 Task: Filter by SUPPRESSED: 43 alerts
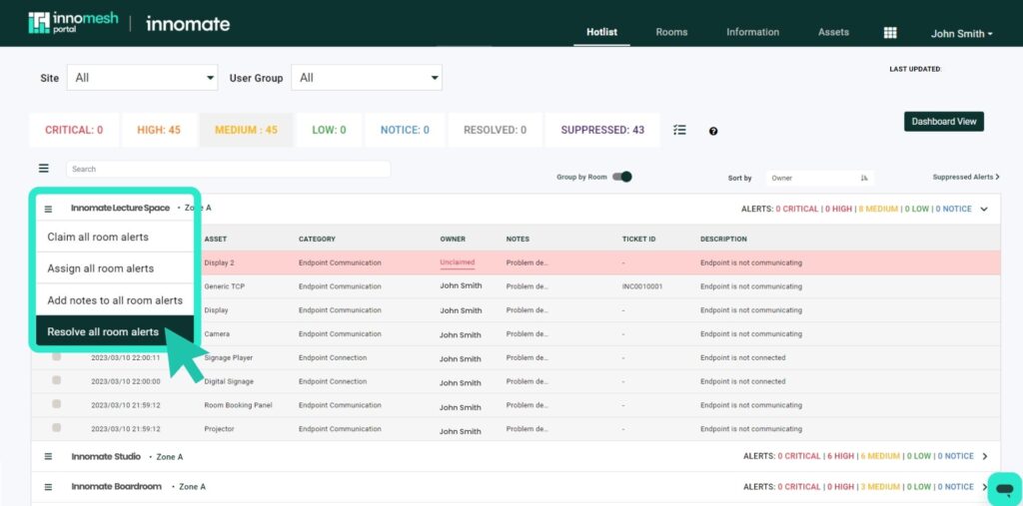coord(602,130)
